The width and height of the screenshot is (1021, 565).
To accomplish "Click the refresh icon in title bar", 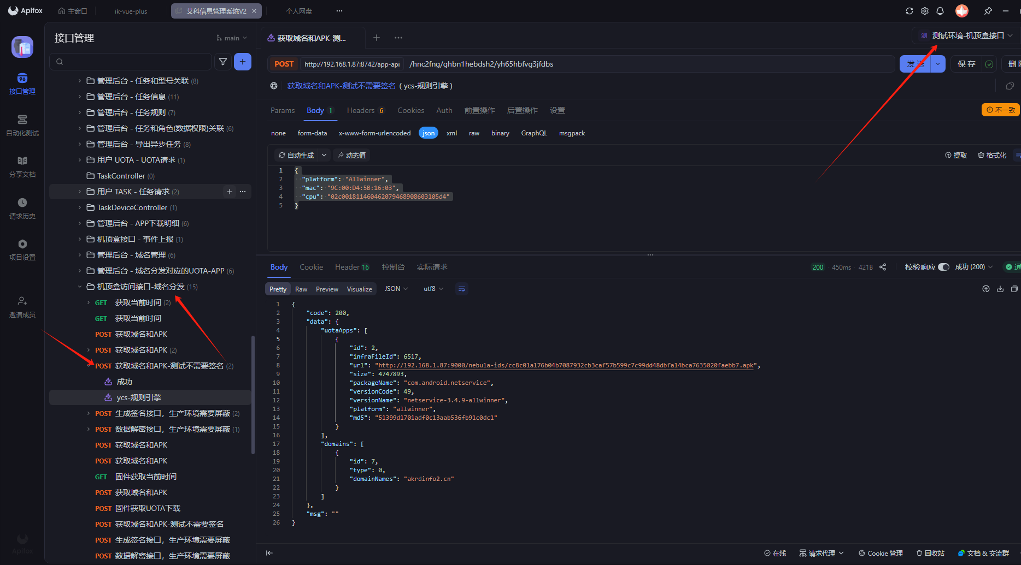I will (909, 11).
